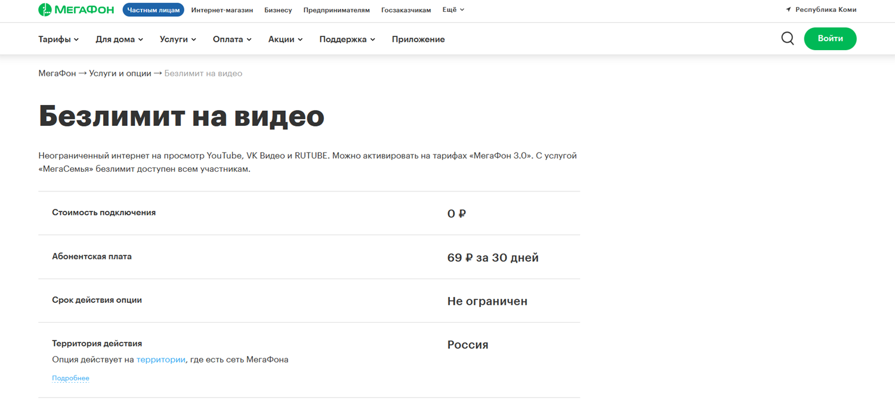Go to the Бизнесу section

point(278,10)
